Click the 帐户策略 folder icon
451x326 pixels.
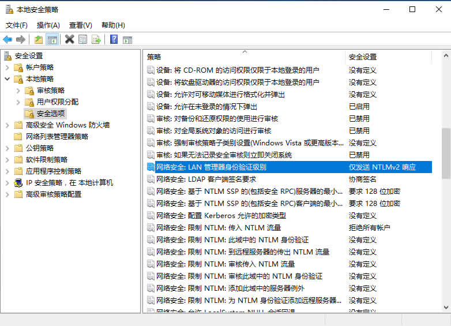pyautogui.click(x=18, y=68)
